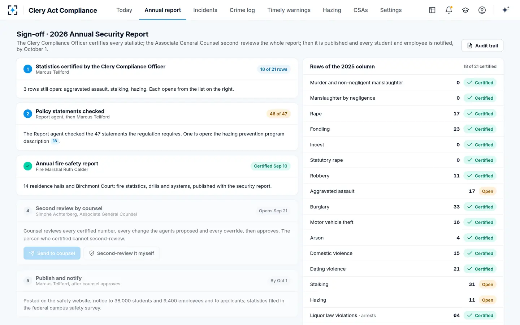
Task: Open the CSAs tab
Action: pyautogui.click(x=361, y=10)
